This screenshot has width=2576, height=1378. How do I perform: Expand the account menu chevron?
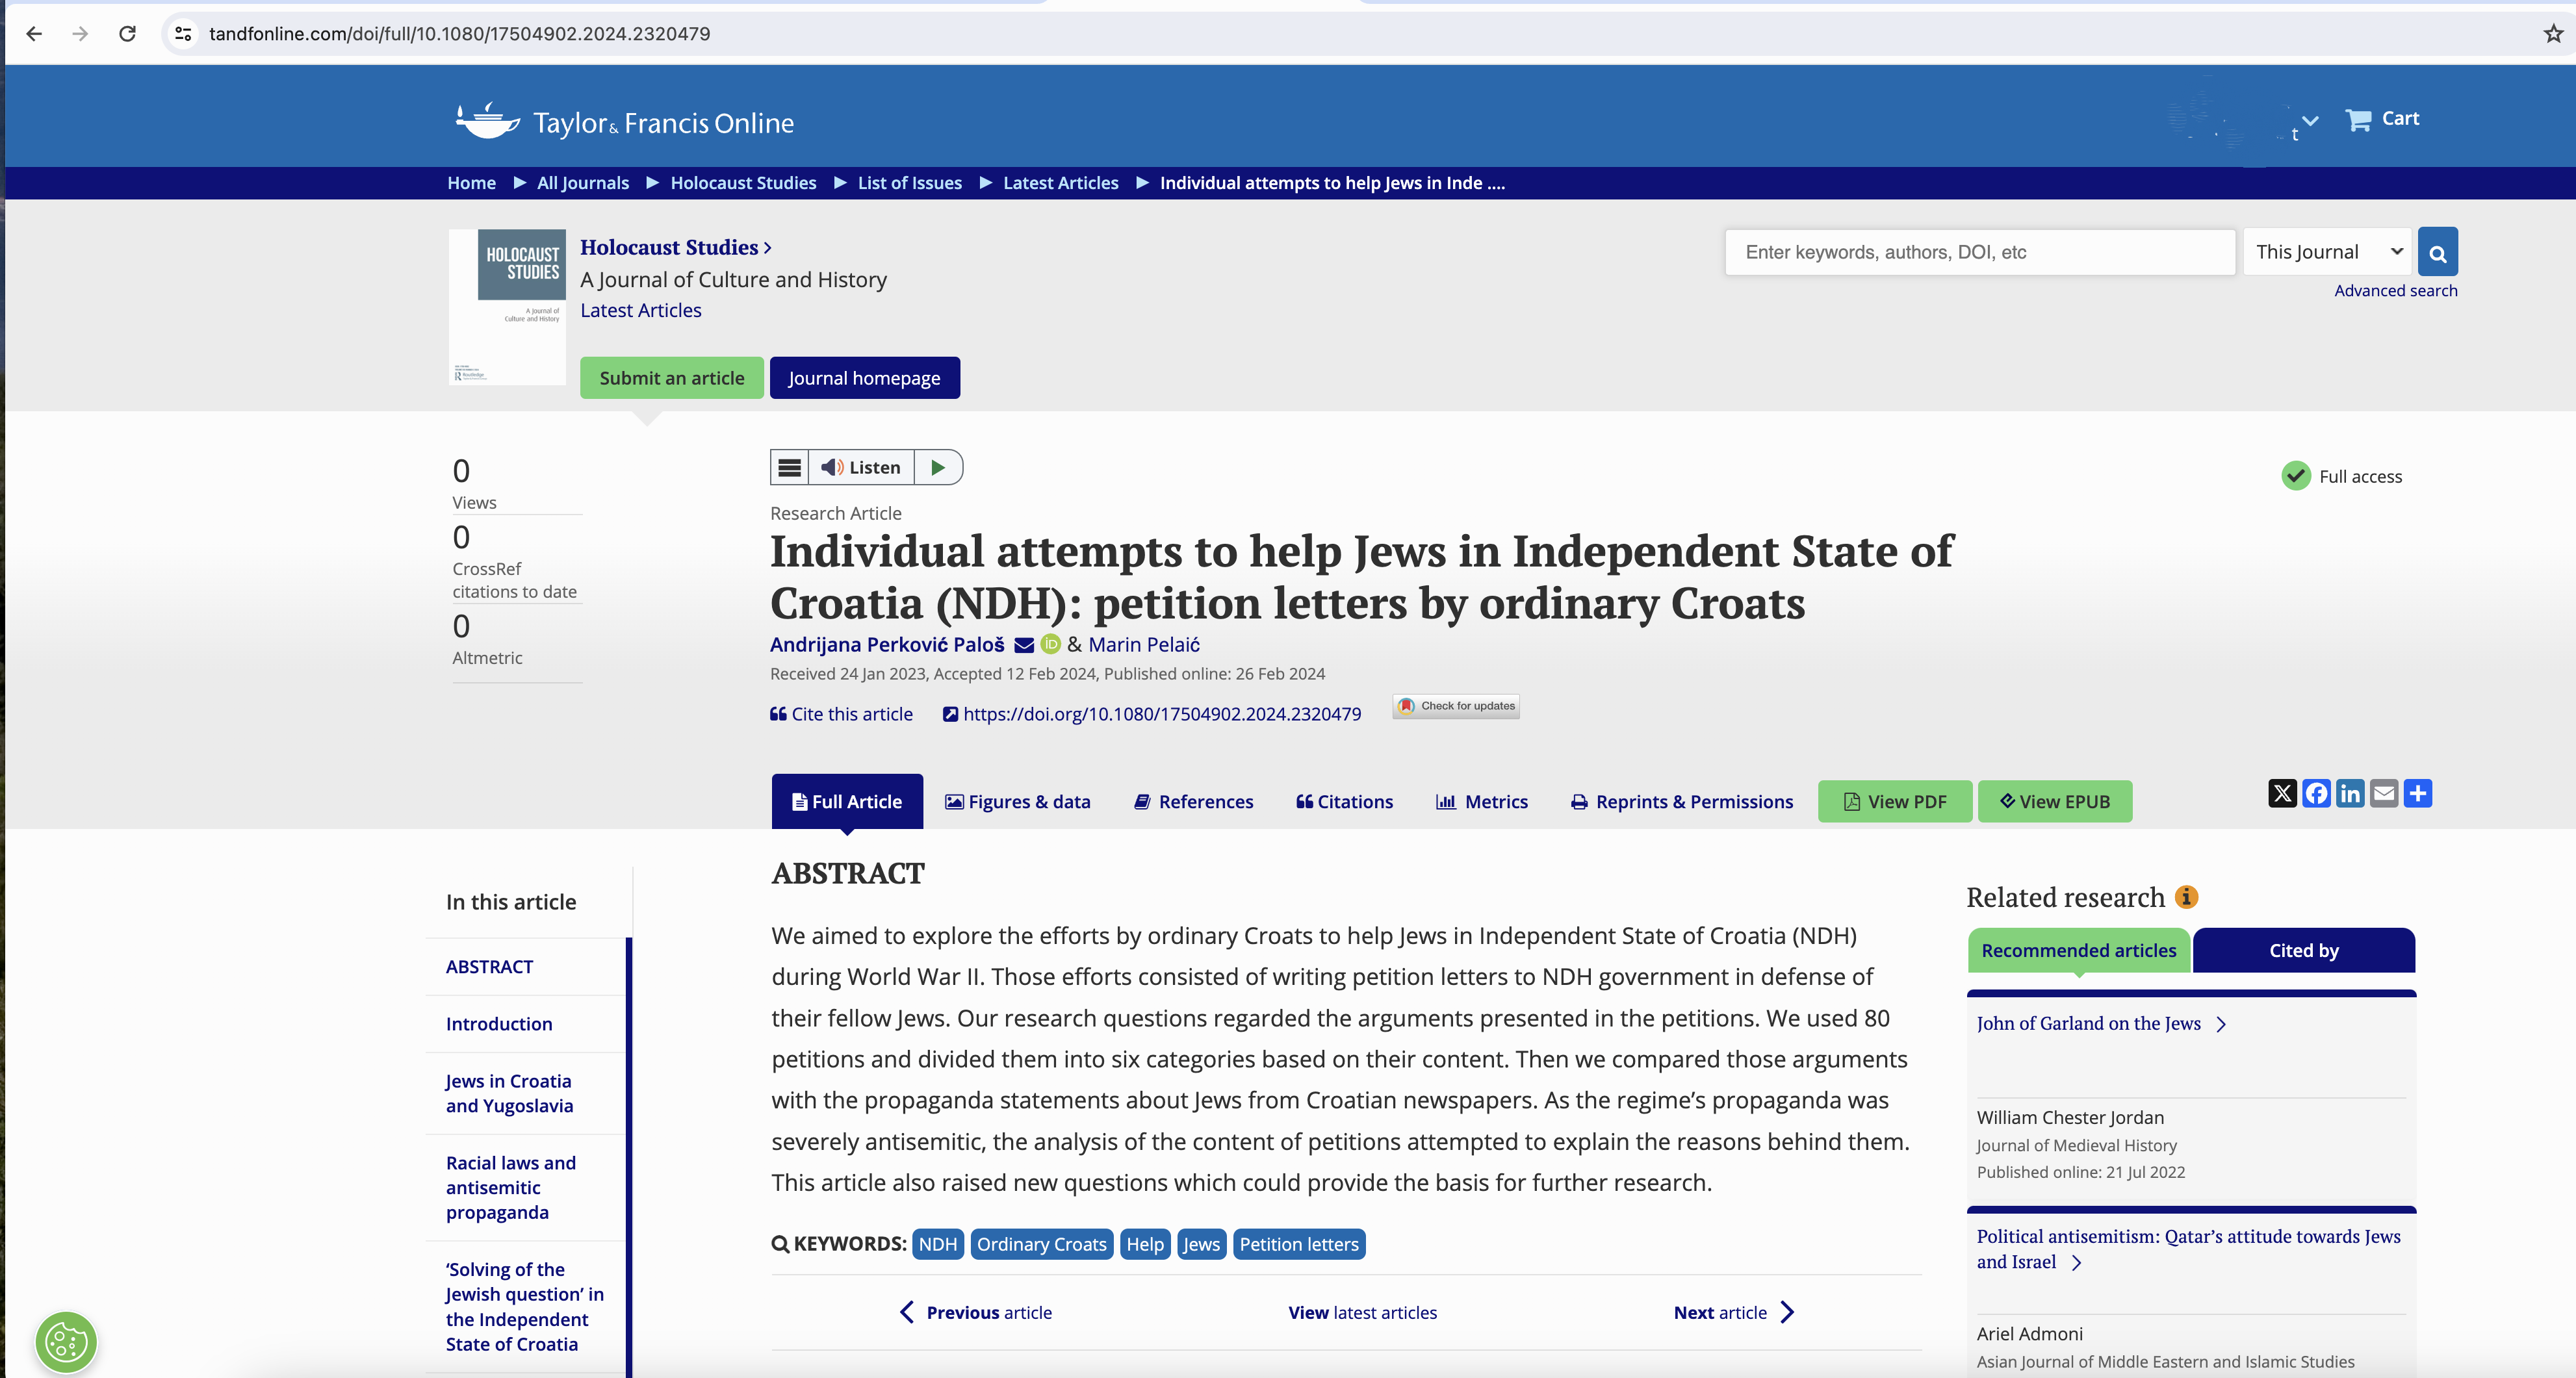[2310, 120]
